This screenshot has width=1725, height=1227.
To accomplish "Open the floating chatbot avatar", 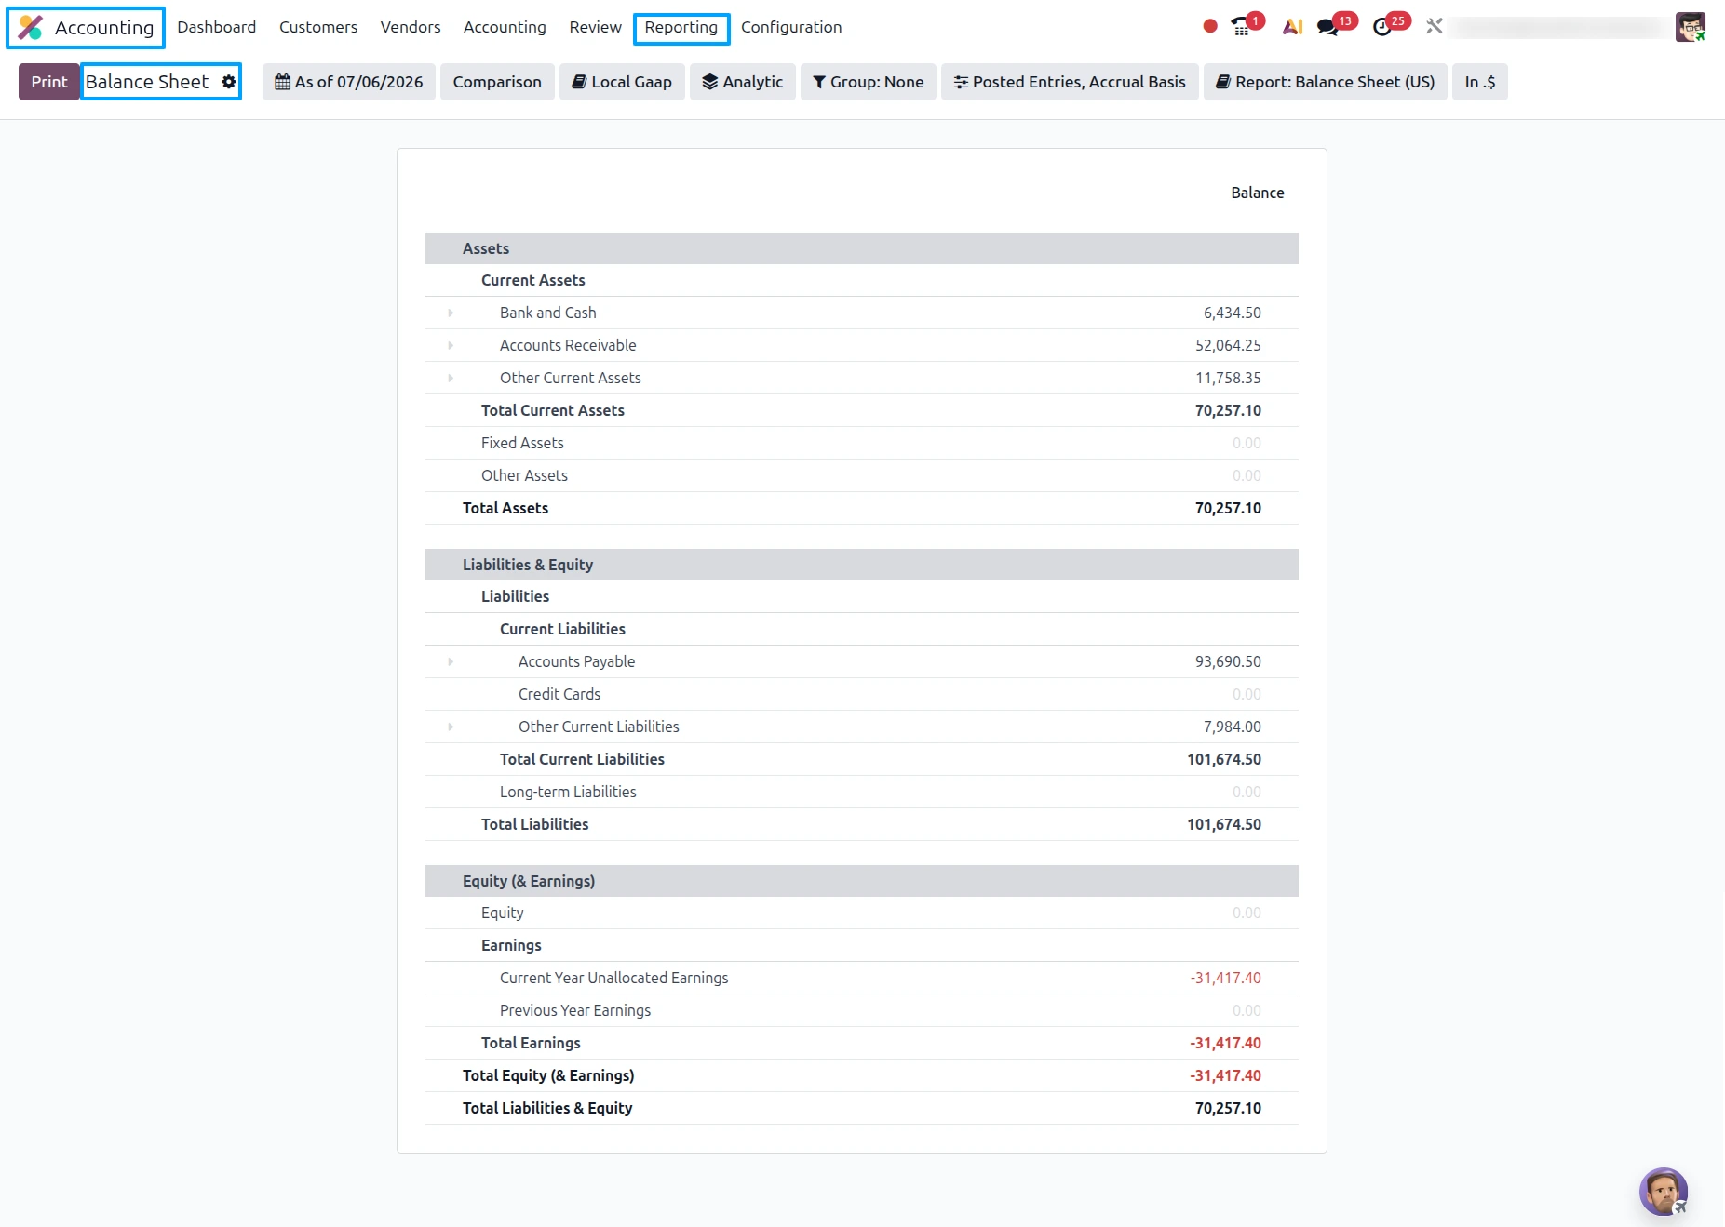I will (x=1663, y=1191).
